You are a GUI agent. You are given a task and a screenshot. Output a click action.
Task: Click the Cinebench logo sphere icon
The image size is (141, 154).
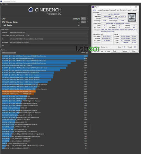point(31,10)
